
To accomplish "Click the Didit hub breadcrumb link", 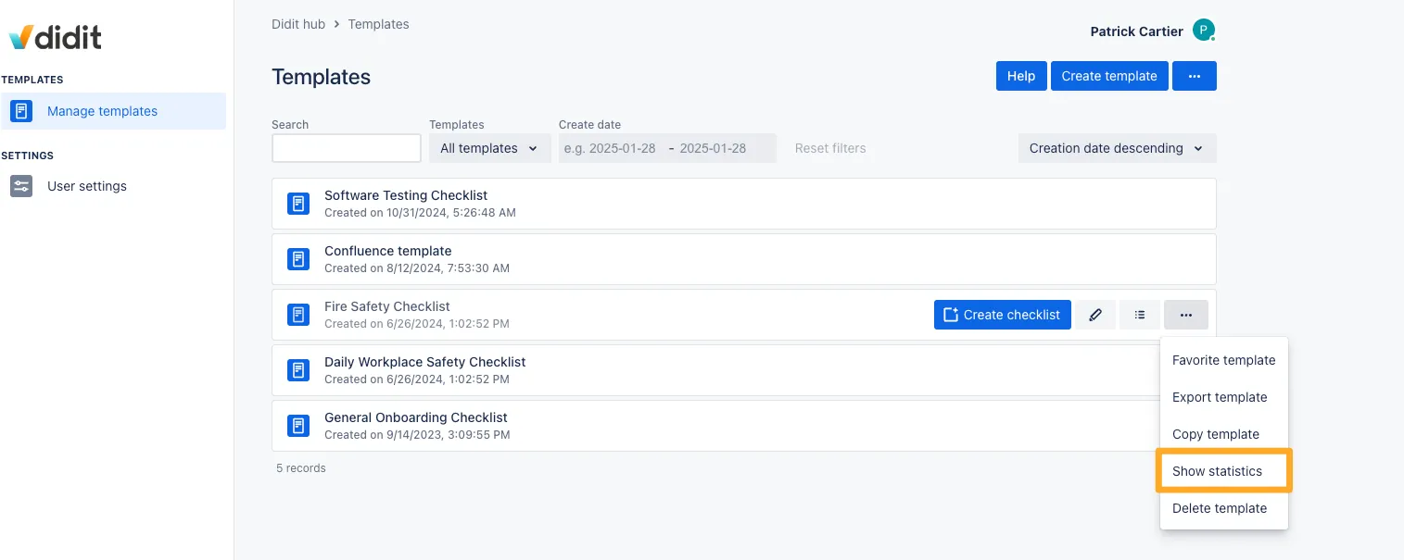I will (x=298, y=24).
